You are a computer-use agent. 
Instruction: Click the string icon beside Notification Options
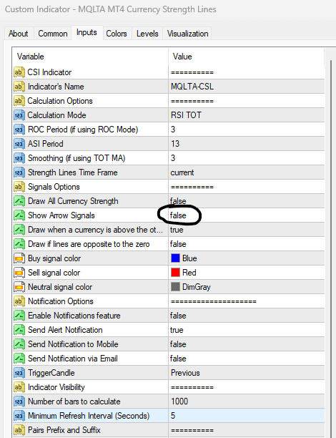pos(19,301)
